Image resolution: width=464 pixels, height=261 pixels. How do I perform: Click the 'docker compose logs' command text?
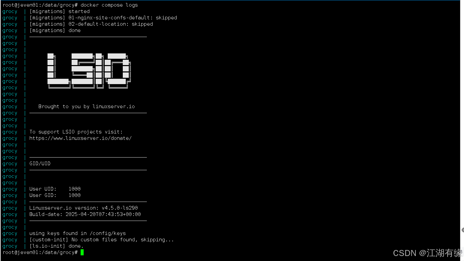pos(109,5)
